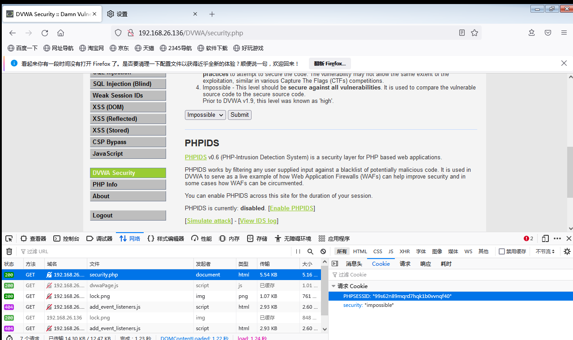Click Logout in the sidebar

(128, 215)
